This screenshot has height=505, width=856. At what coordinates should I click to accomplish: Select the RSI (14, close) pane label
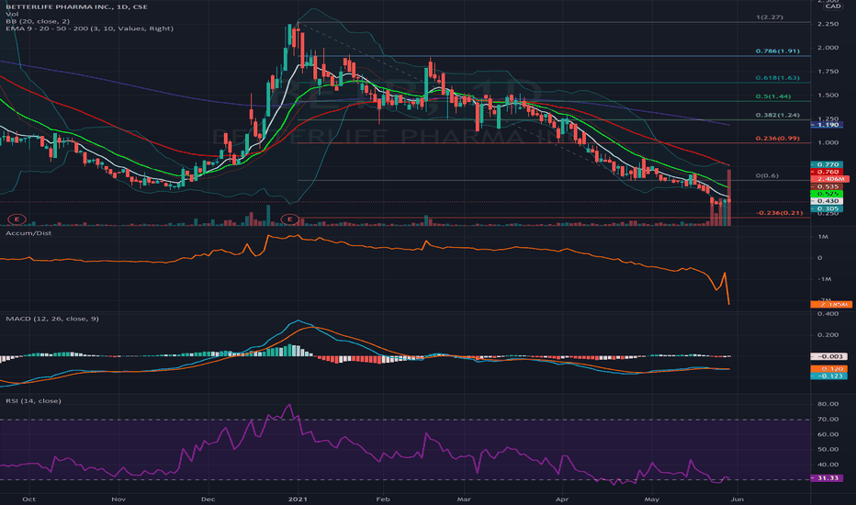click(x=33, y=400)
